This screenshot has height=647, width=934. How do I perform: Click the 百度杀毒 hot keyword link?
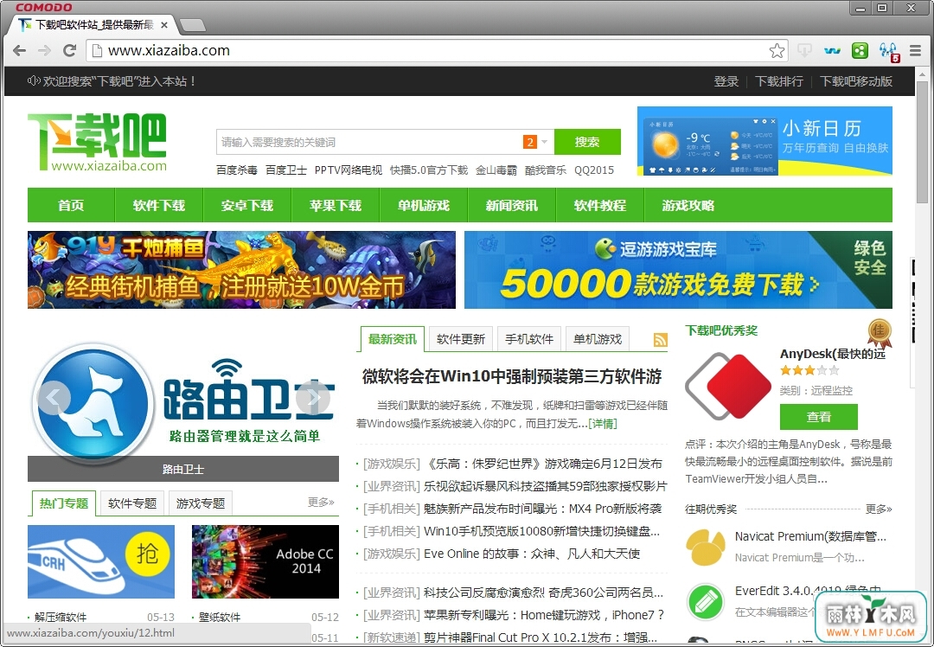pos(237,170)
